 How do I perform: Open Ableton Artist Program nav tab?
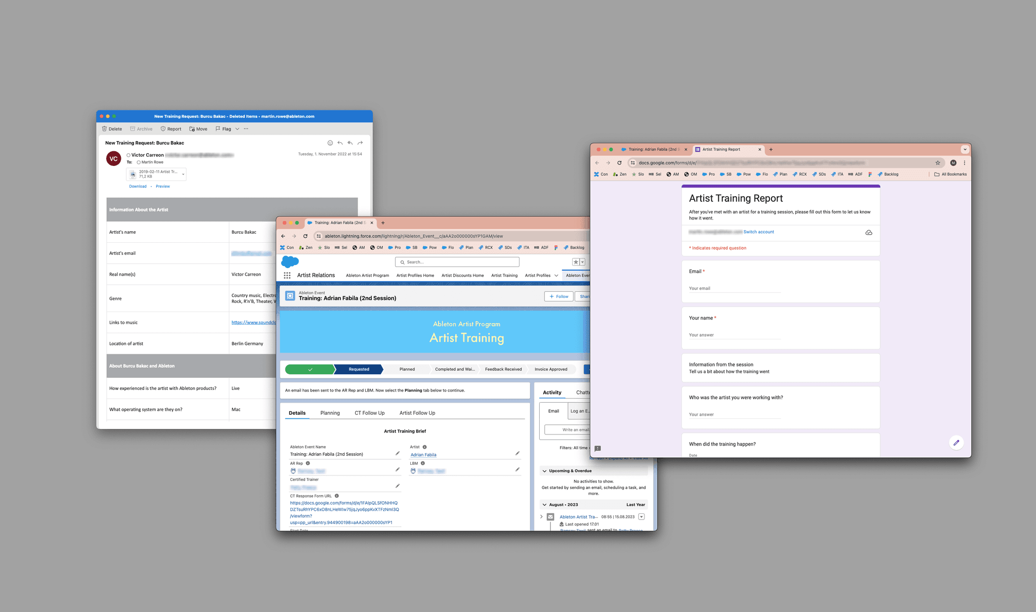coord(367,276)
